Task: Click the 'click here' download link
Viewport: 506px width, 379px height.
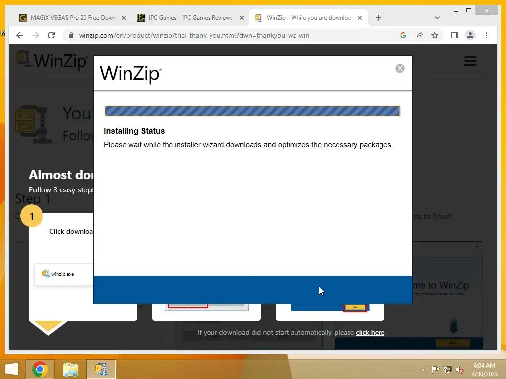Action: (370, 332)
